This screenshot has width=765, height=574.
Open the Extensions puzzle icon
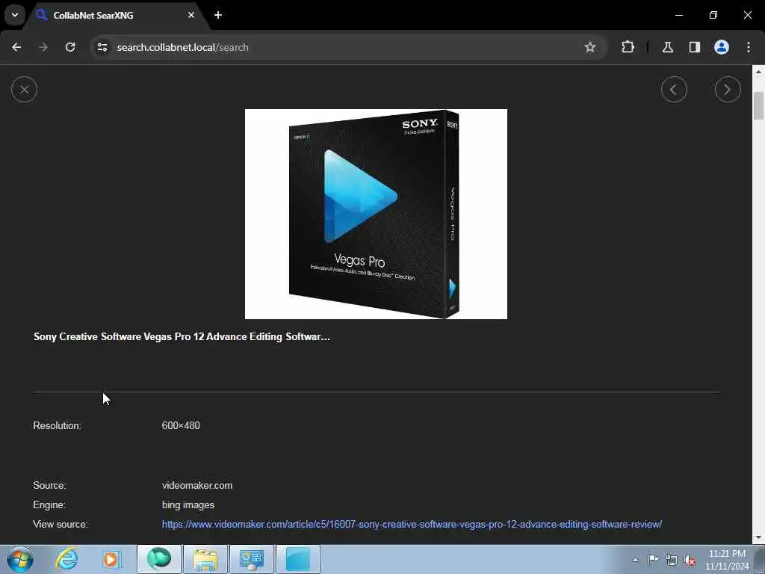628,47
